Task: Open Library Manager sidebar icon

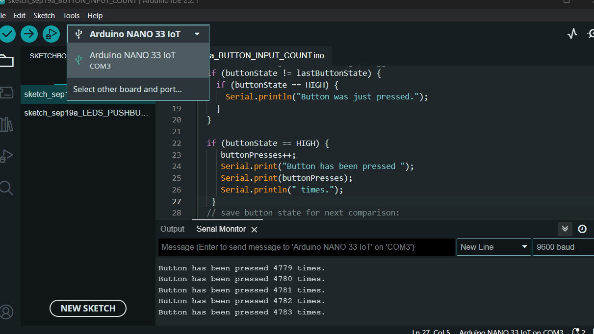Action: click(x=6, y=124)
